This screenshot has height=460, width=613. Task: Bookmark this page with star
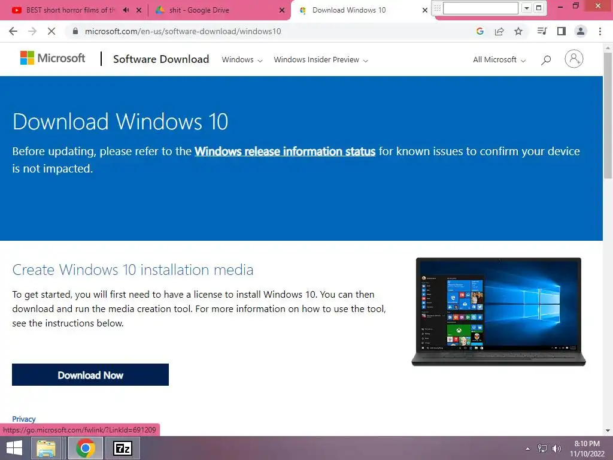click(518, 31)
